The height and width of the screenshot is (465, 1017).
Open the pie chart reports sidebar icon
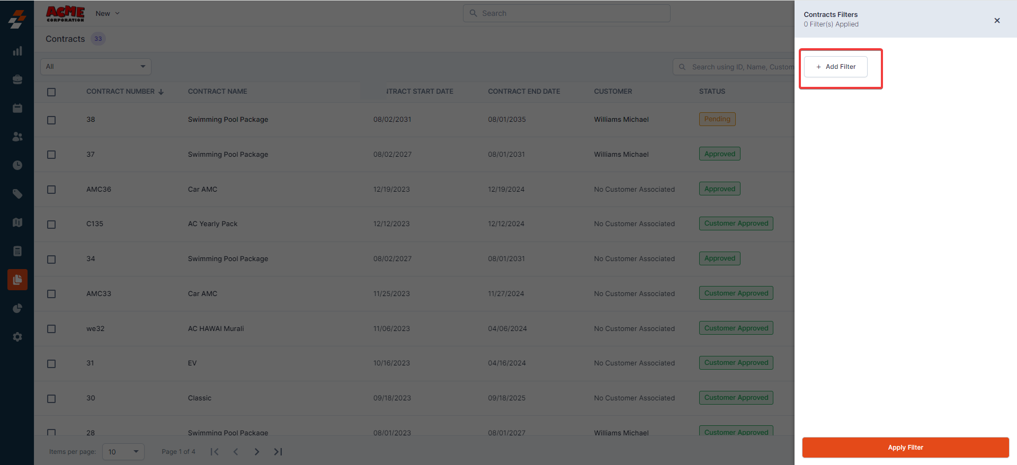(17, 308)
